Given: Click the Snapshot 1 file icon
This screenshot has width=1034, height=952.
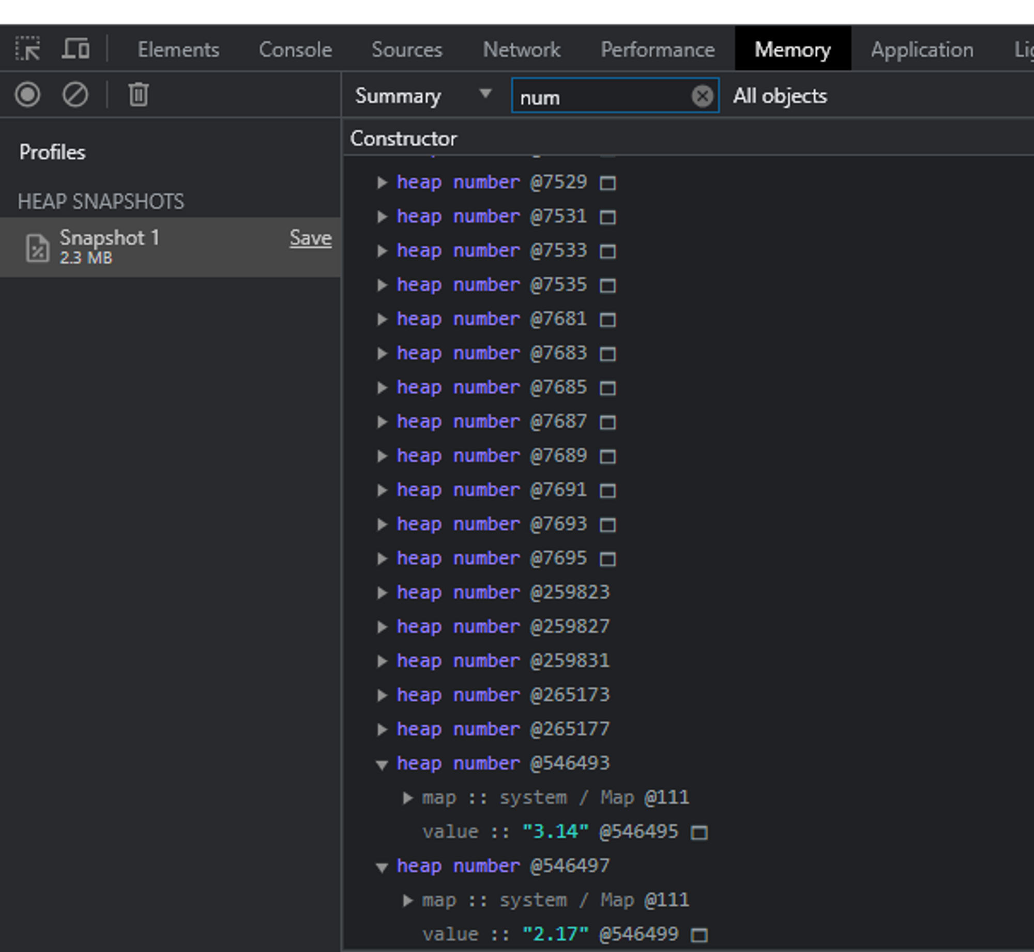Looking at the screenshot, I should pyautogui.click(x=37, y=248).
